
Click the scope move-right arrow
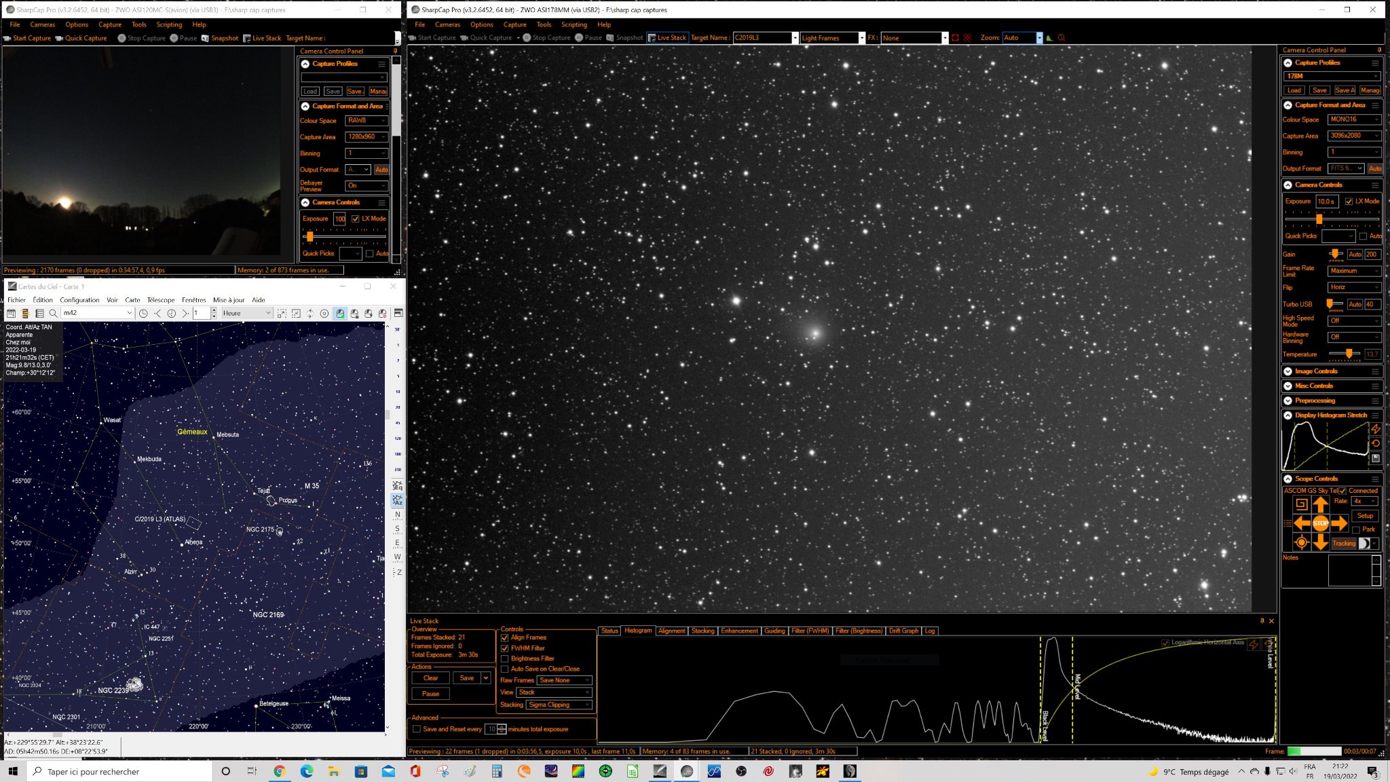coord(1339,523)
